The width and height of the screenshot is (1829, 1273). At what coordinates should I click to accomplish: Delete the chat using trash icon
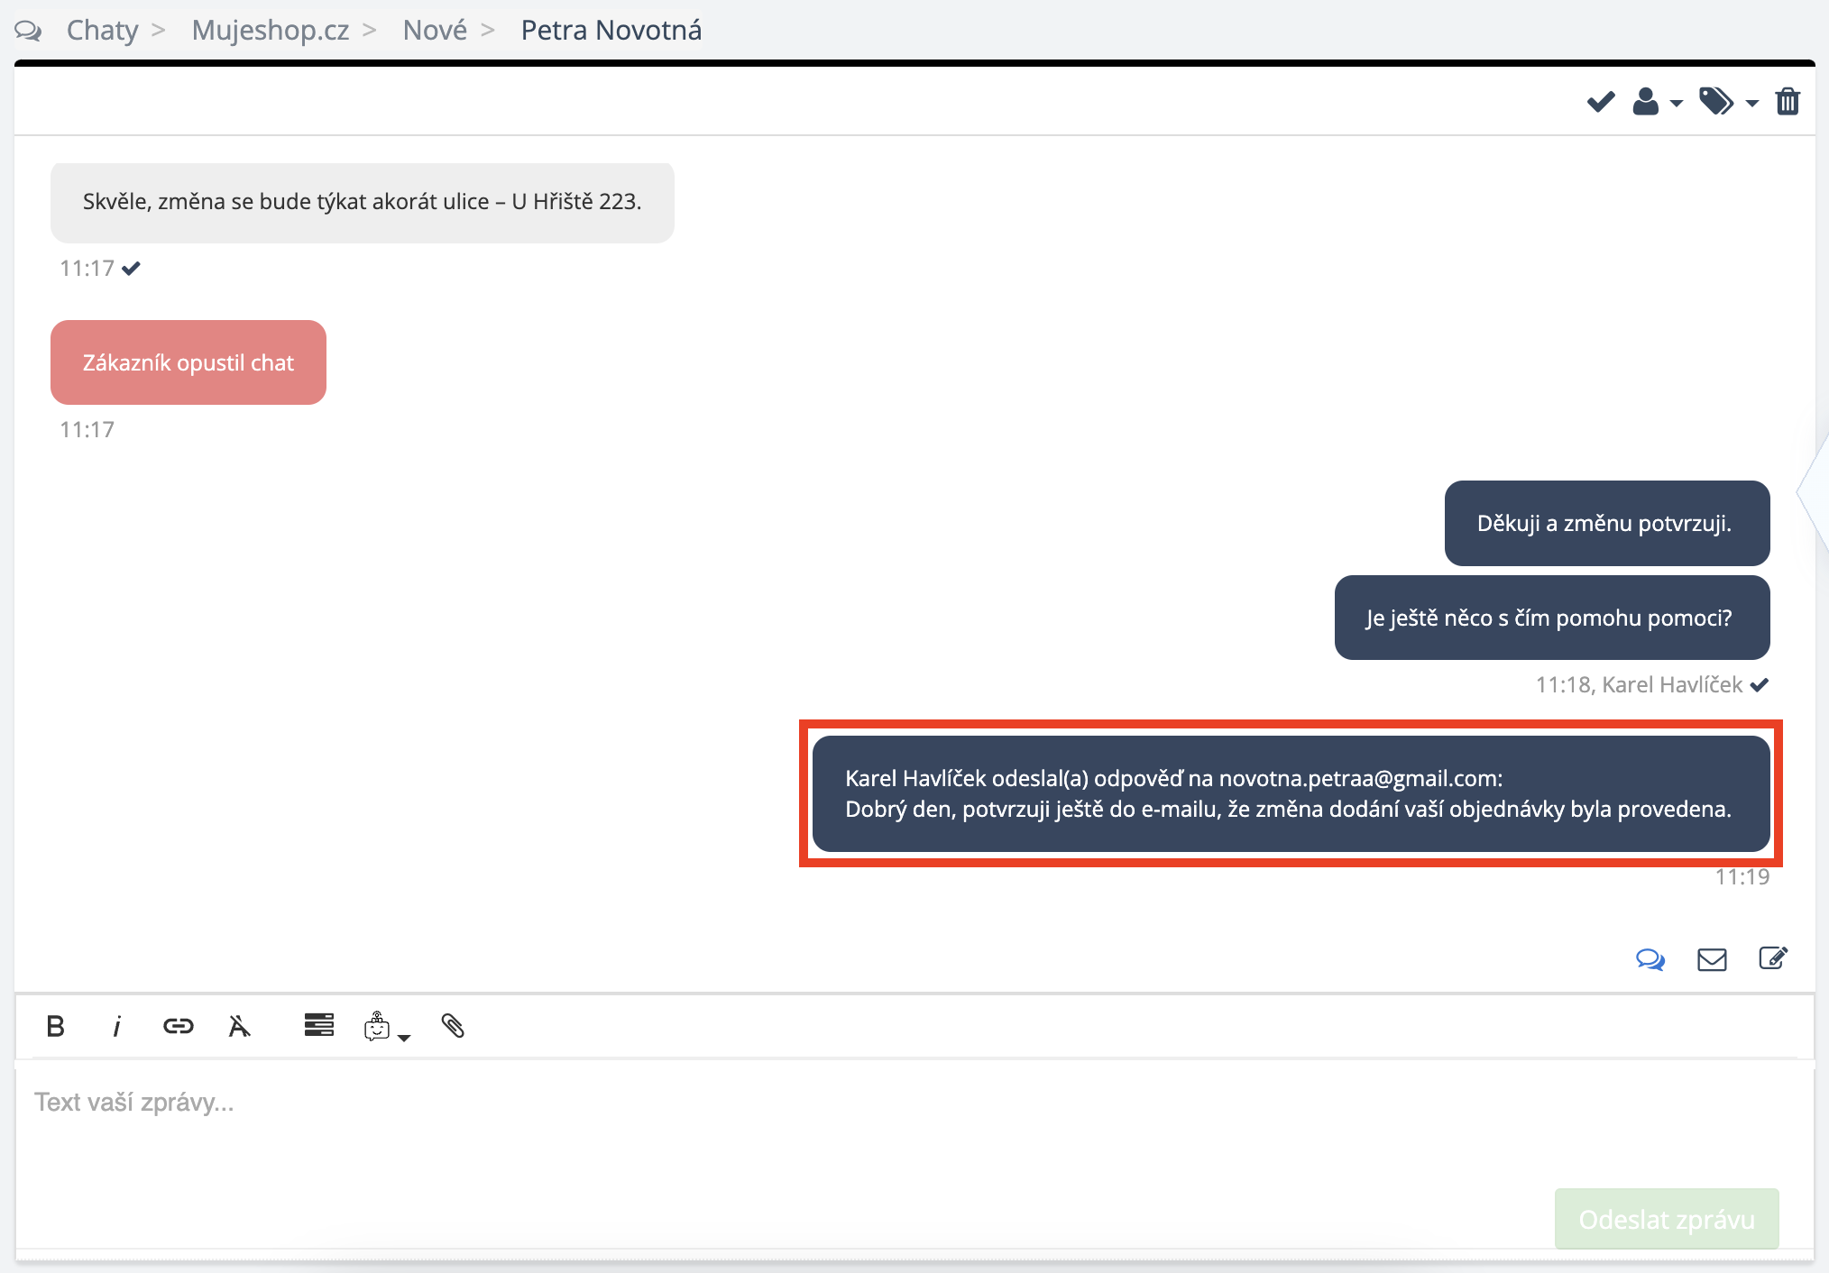pos(1788,102)
